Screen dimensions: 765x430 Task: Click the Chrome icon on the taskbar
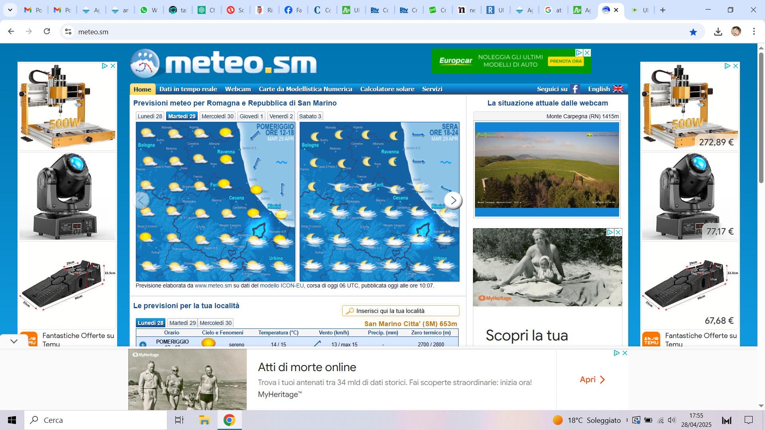[229, 420]
